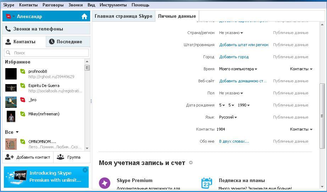The image size is (327, 192).
Task: Click profile pane scrollbar thumb
Action: pyautogui.click(x=322, y=116)
